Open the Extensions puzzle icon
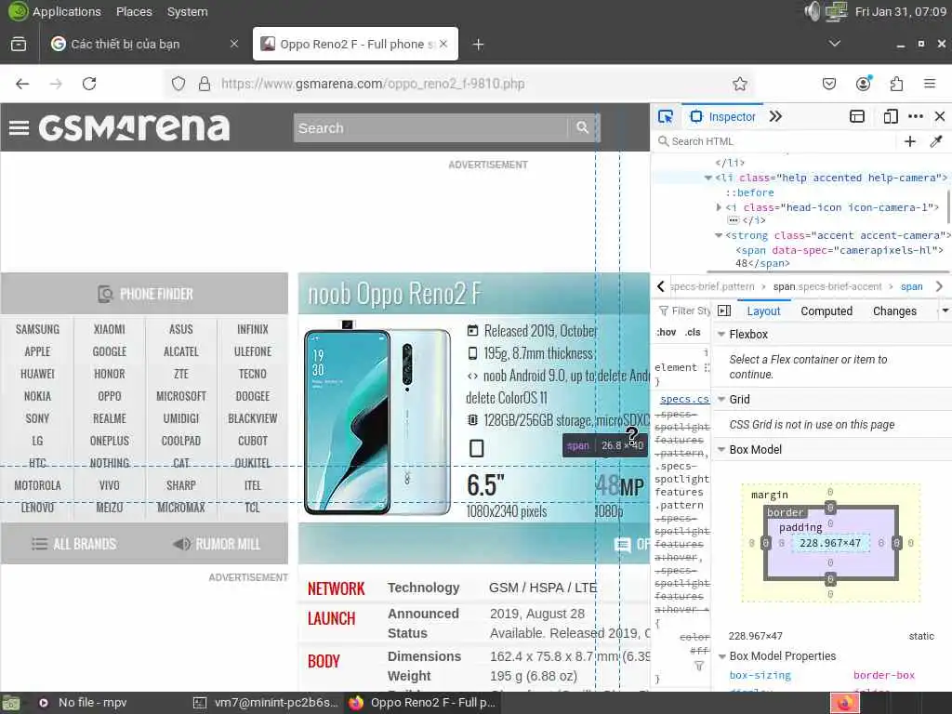 896,84
